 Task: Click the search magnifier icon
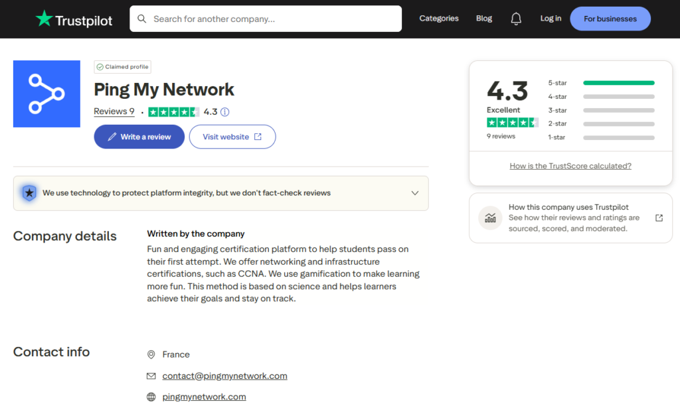point(141,19)
